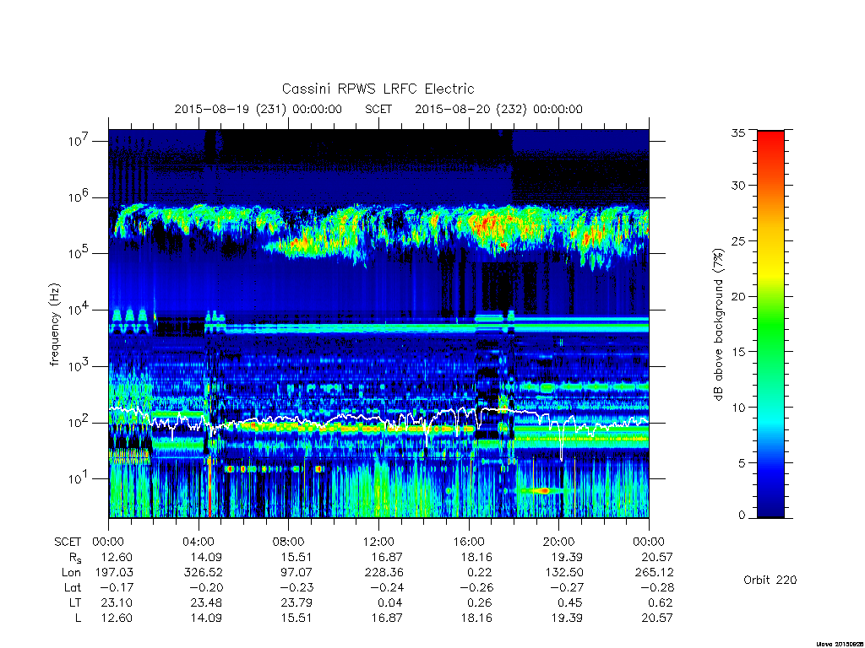
Task: Click the green middle of the color bar
Action: [770, 324]
